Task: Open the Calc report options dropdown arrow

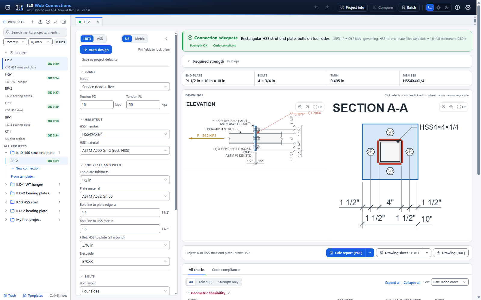Action: tap(370, 253)
